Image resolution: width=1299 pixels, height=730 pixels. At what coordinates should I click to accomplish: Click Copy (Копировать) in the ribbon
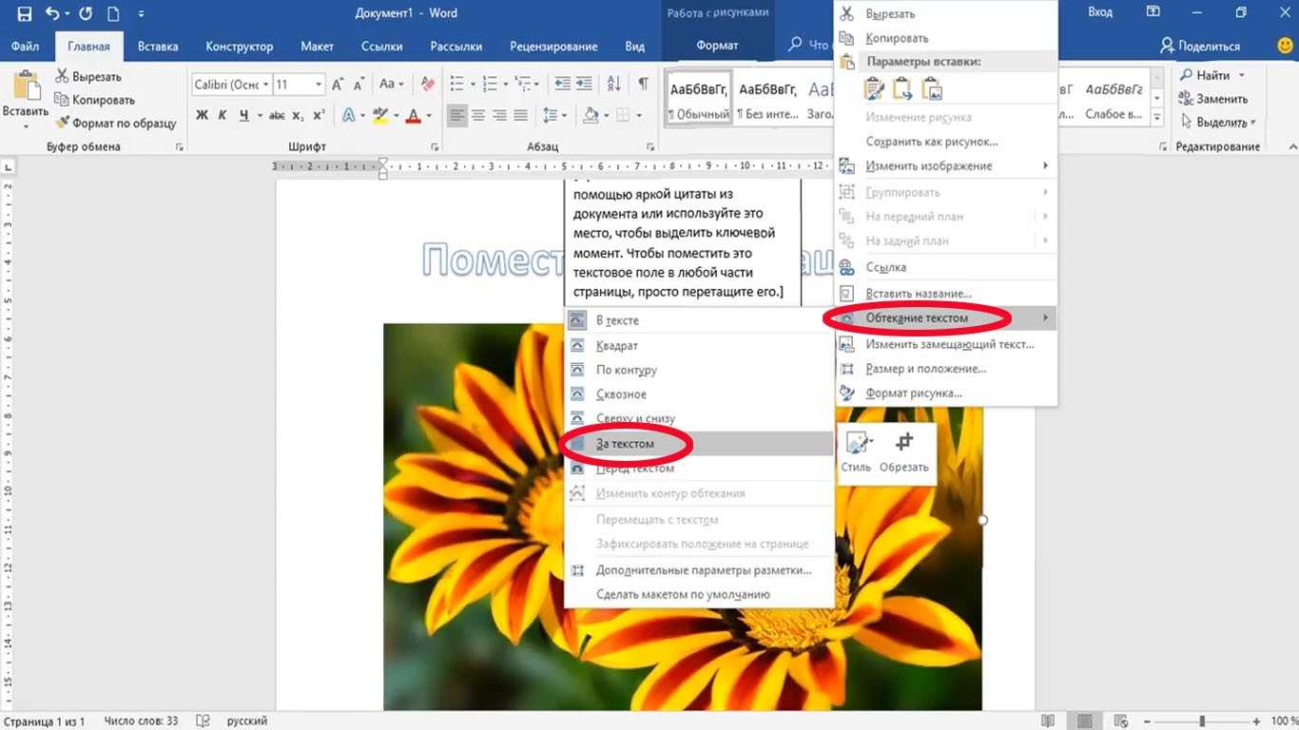click(x=95, y=100)
